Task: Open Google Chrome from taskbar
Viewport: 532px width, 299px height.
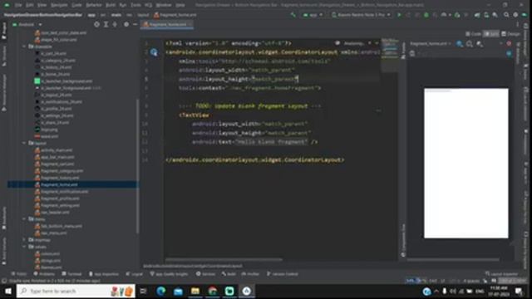Action: pyautogui.click(x=213, y=292)
